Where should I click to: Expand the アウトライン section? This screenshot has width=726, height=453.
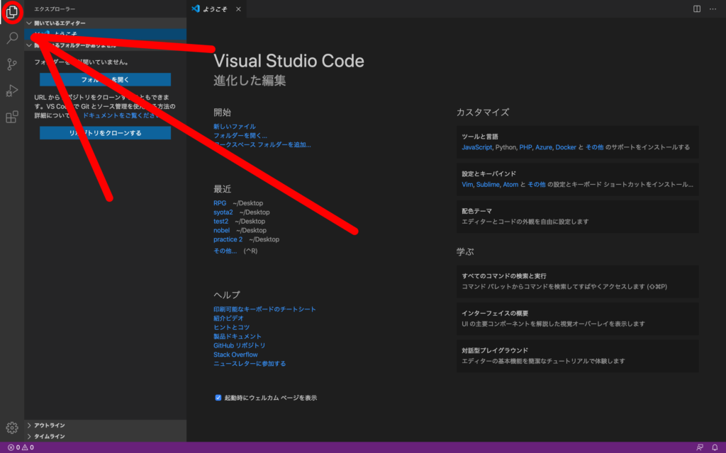tap(106, 425)
